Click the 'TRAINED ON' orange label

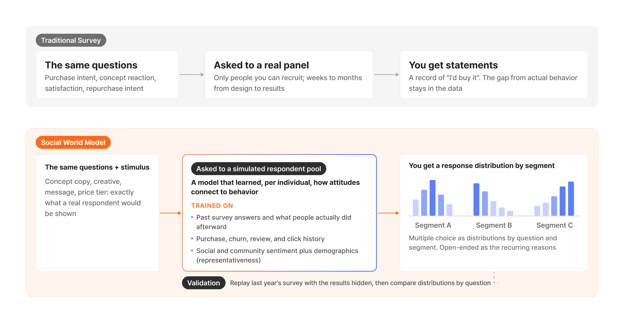[212, 206]
